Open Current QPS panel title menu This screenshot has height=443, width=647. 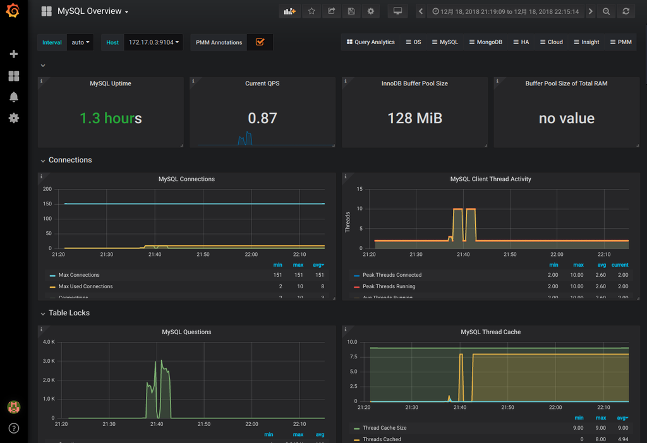(262, 83)
